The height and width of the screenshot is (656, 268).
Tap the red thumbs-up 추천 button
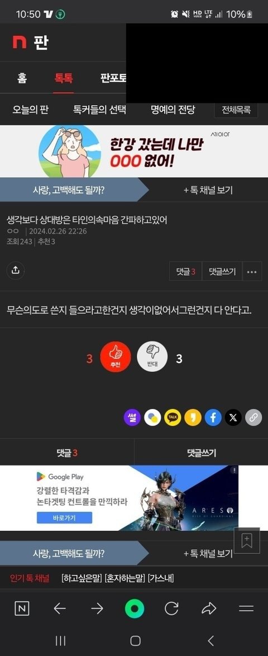pyautogui.click(x=116, y=357)
